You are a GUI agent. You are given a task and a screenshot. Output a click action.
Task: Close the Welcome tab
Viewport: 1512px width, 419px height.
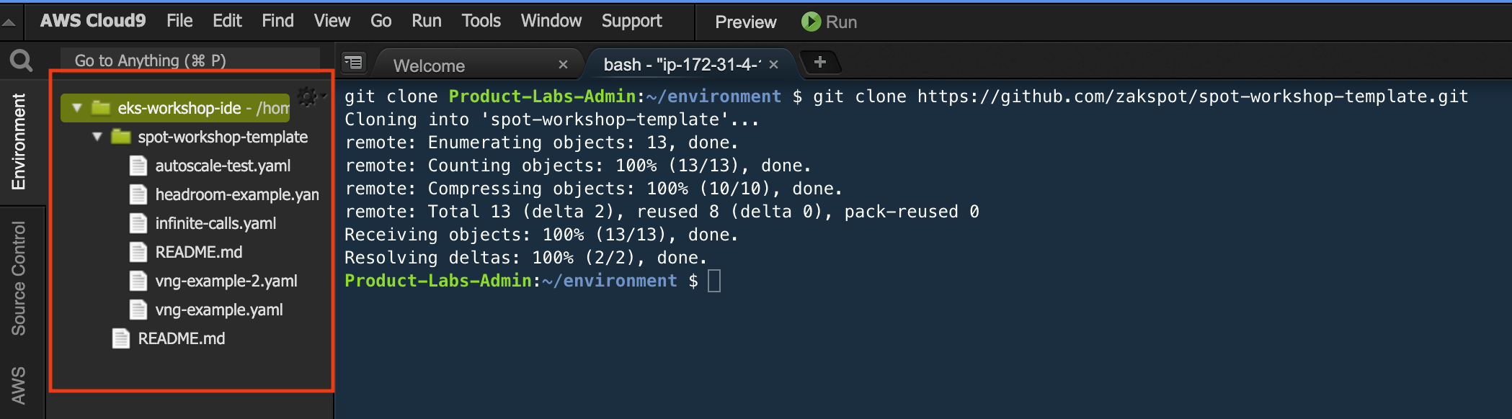click(x=563, y=65)
